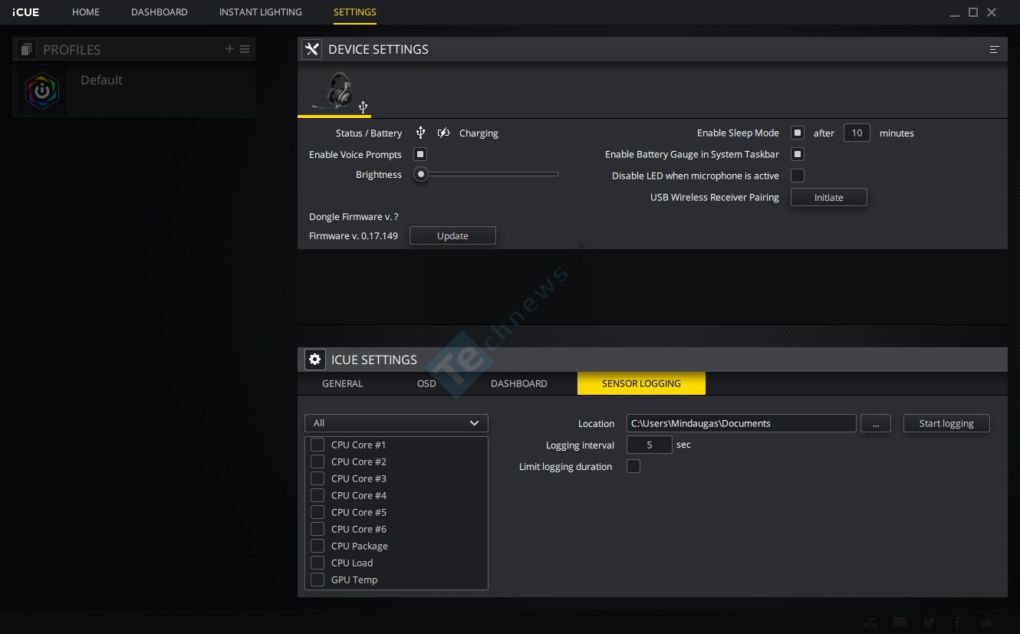The image size is (1020, 634).
Task: Click the USB status icon beside Status / Battery
Action: point(420,133)
